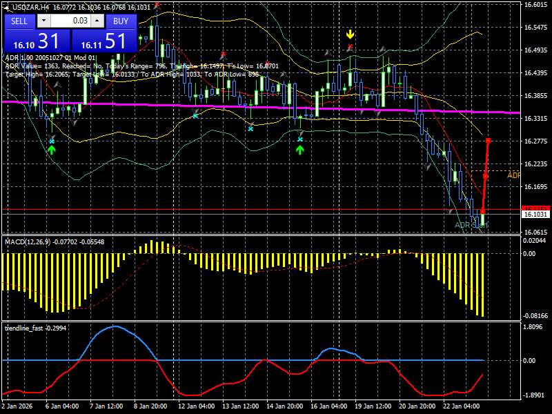Click the USDZAR,H4 chart title text

pyautogui.click(x=31, y=7)
